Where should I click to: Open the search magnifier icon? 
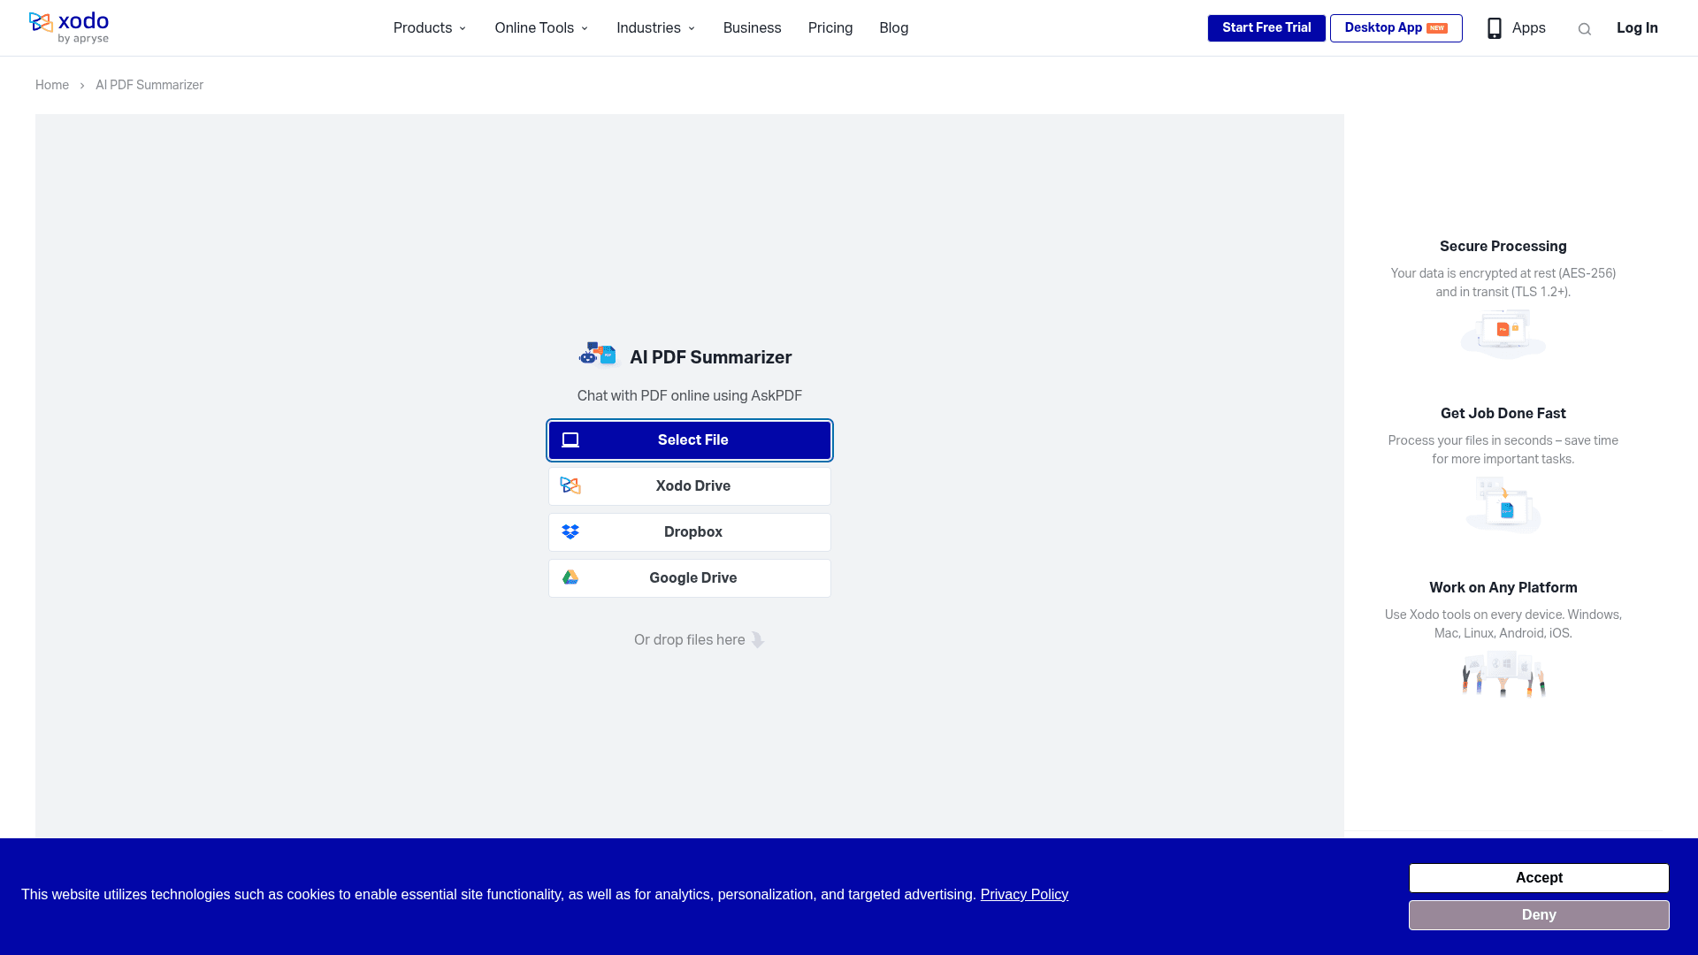click(x=1584, y=29)
